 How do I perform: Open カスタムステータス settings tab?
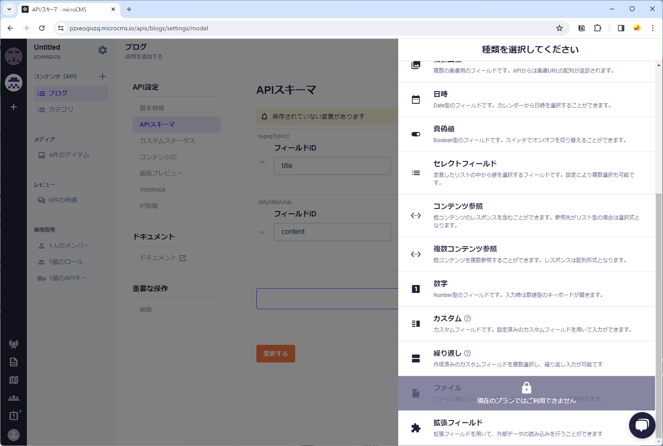(x=177, y=141)
